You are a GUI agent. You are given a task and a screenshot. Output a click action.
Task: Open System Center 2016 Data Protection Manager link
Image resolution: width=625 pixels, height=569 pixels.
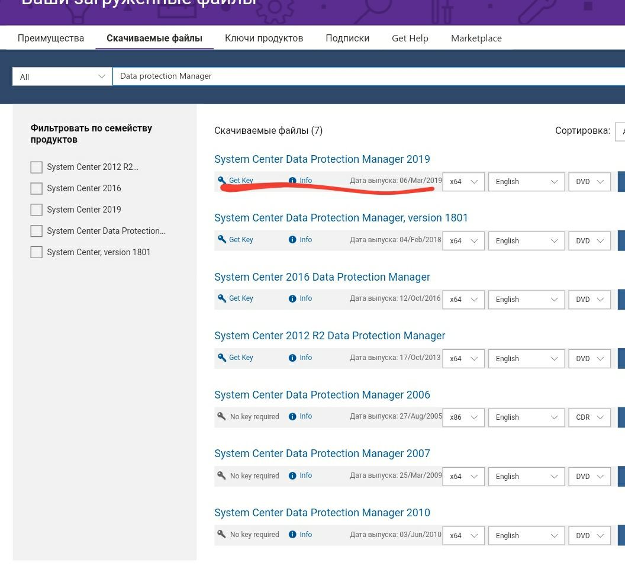pyautogui.click(x=322, y=277)
